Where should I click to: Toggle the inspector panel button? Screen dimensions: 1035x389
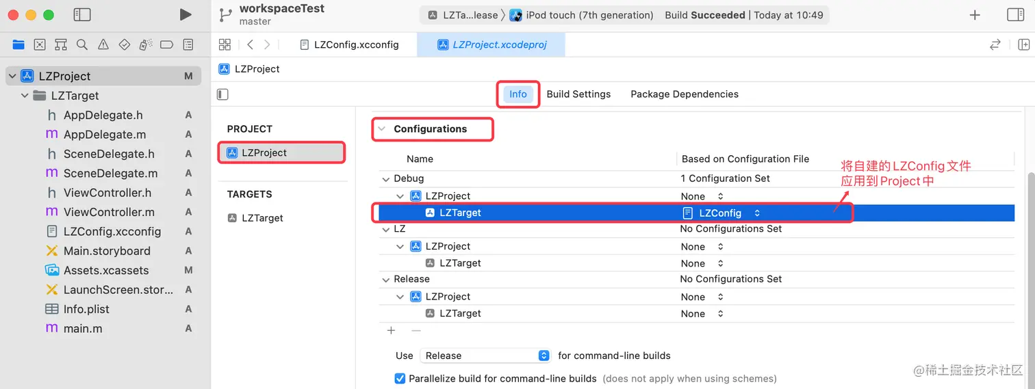click(1016, 15)
